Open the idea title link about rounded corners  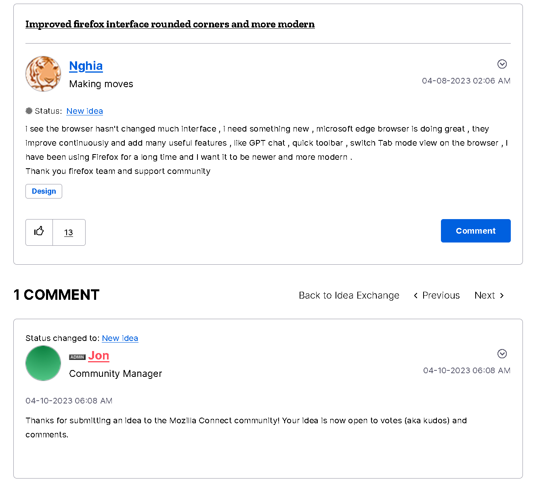170,24
